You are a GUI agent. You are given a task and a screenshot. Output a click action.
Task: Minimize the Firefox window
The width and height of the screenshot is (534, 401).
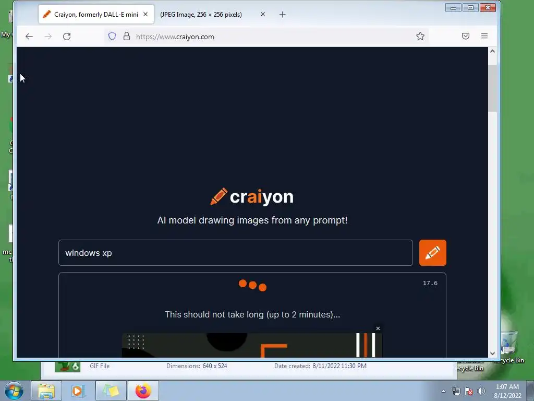point(453,7)
